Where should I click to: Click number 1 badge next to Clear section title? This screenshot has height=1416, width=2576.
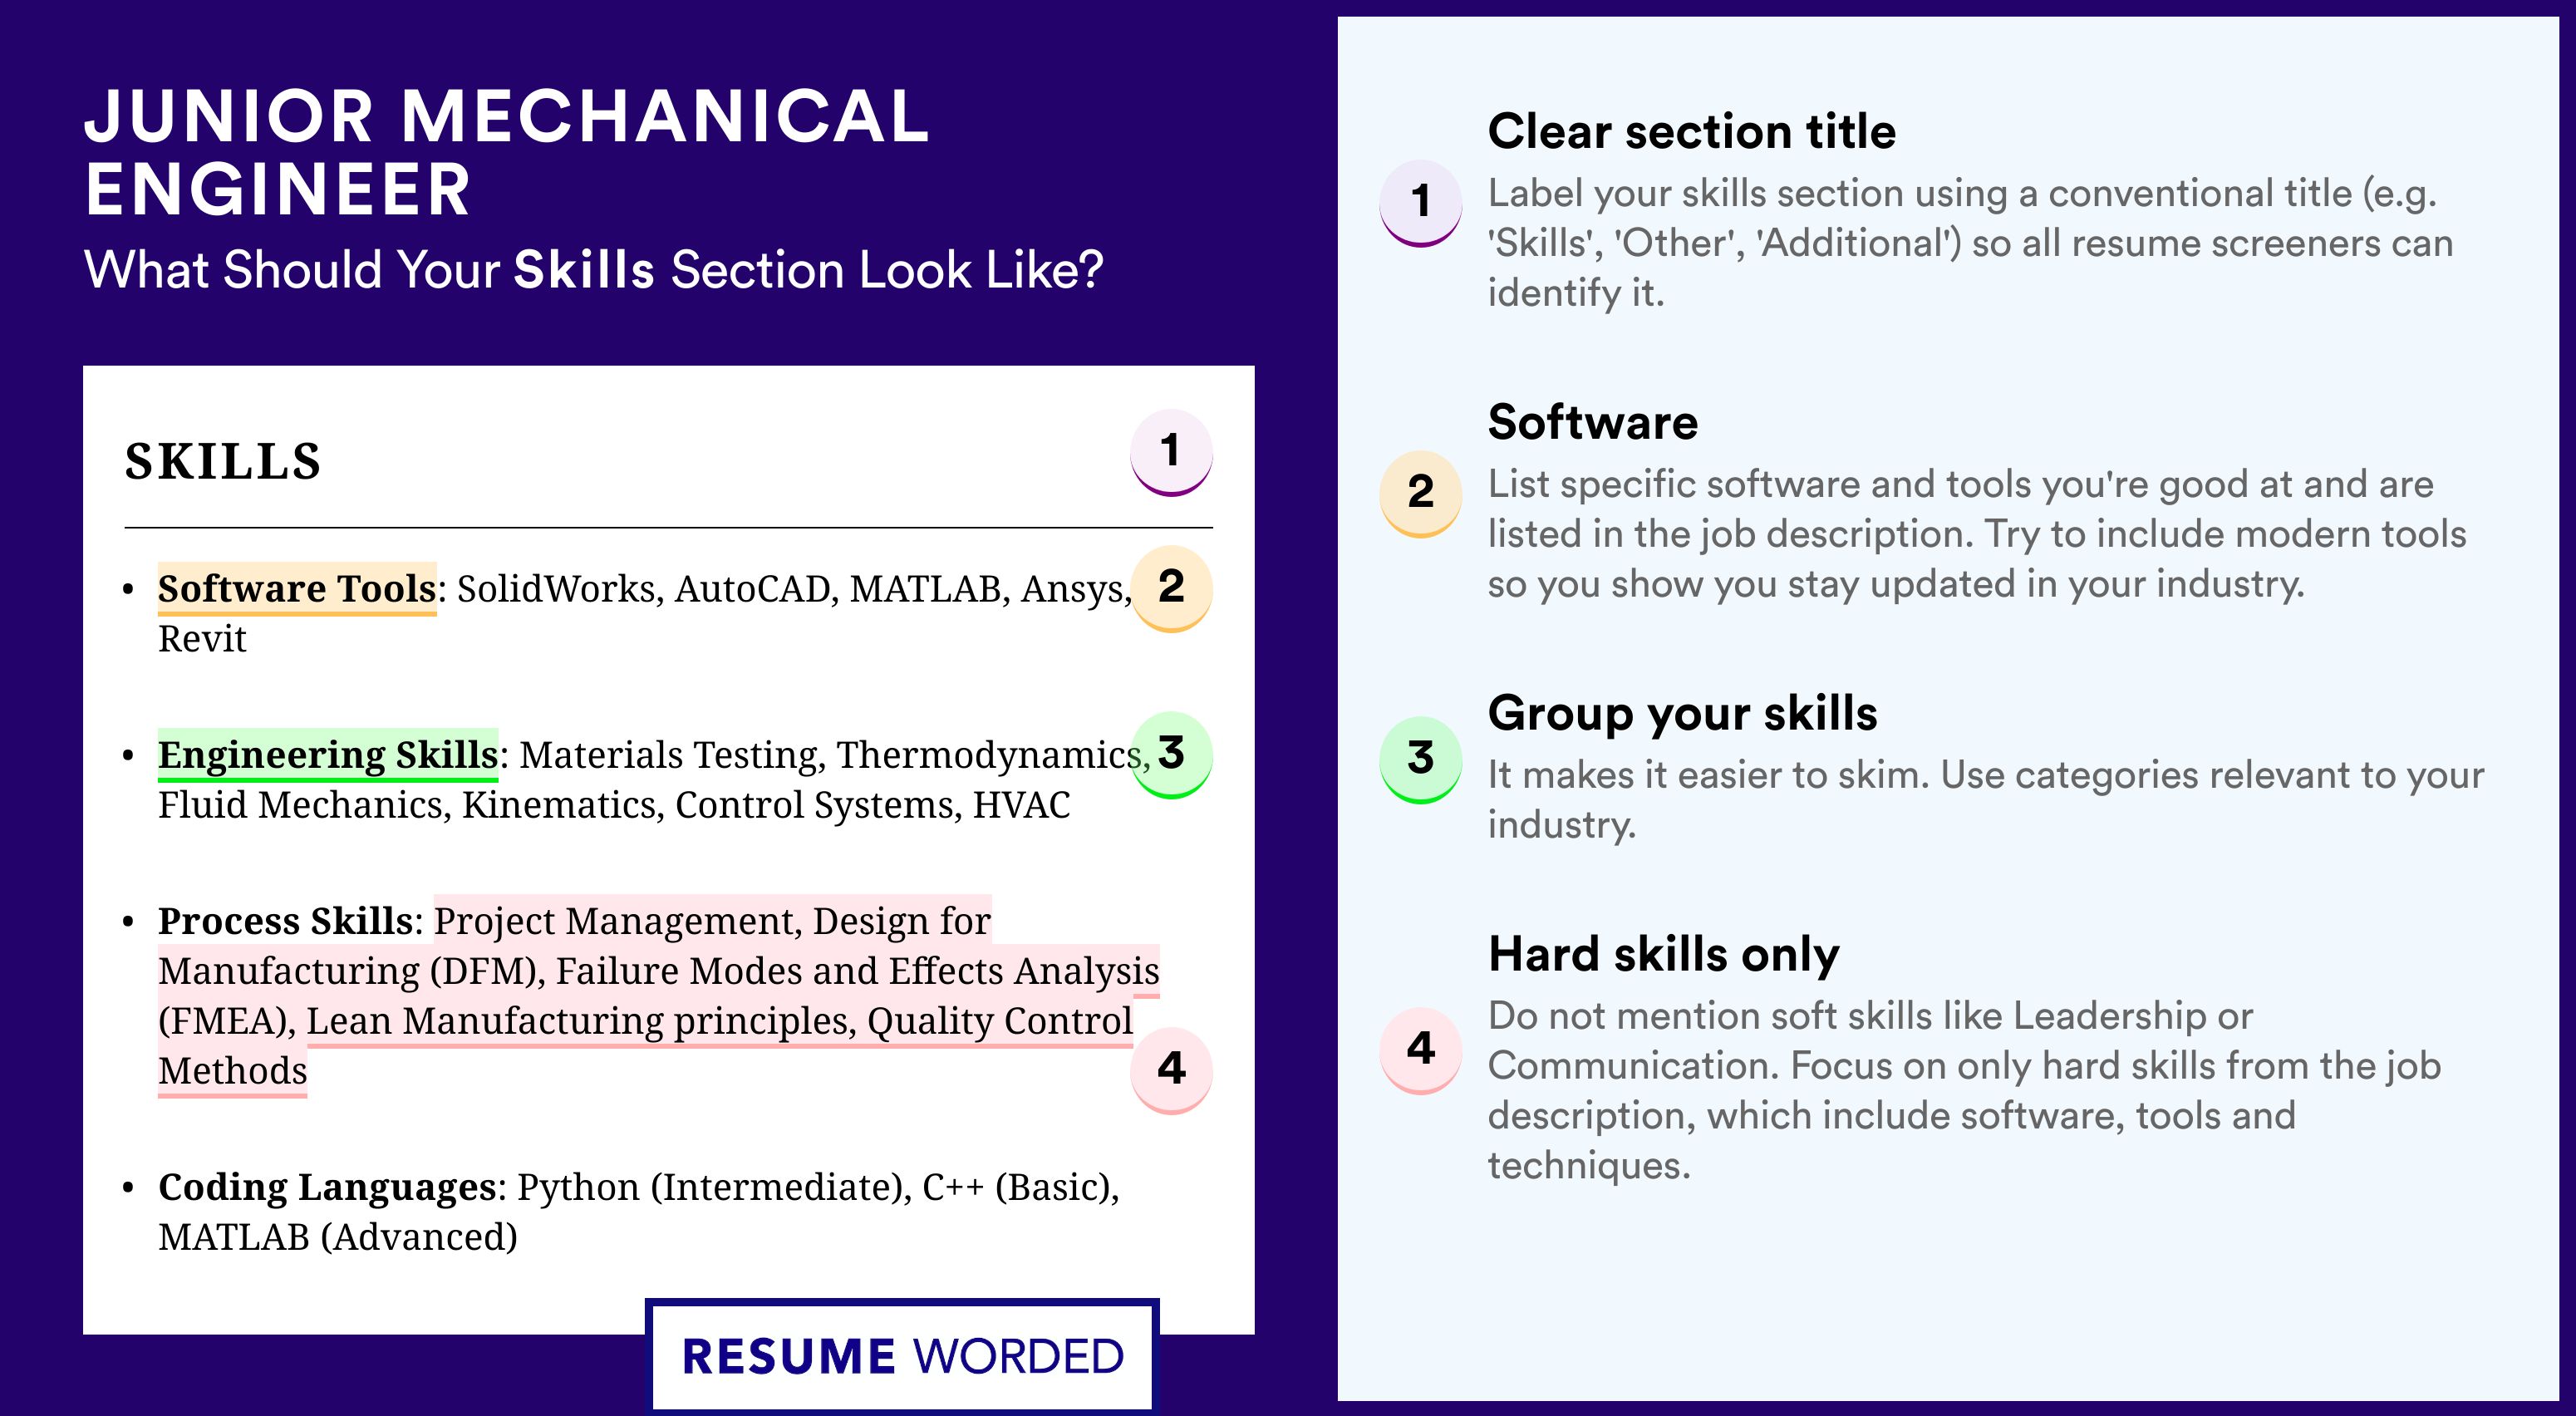(x=1421, y=203)
